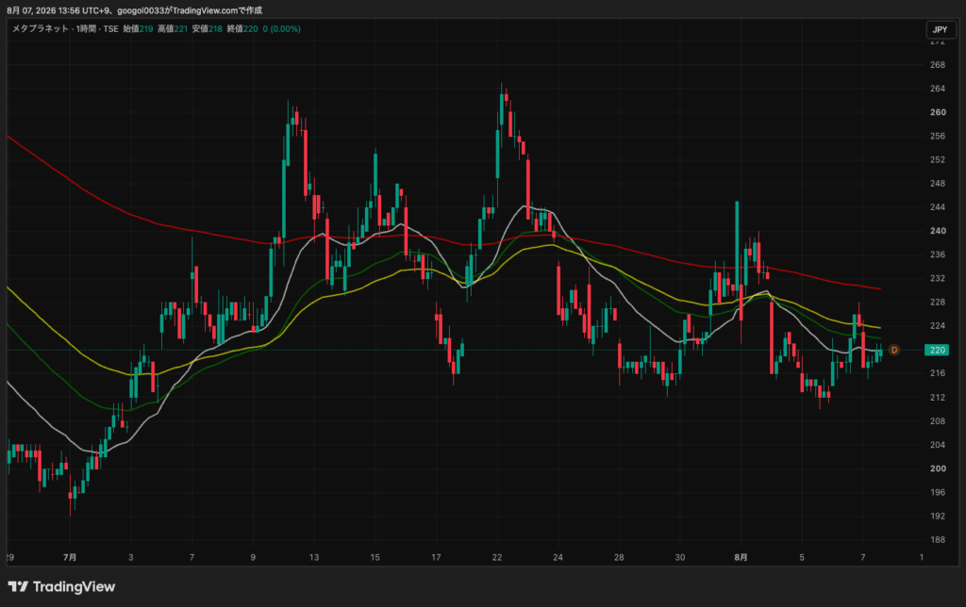
Task: Click price axis label 196
Action: pyautogui.click(x=938, y=493)
